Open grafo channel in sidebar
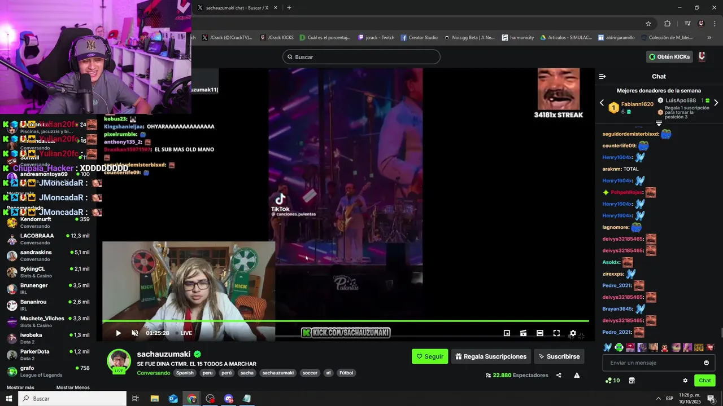This screenshot has height=406, width=723. pos(48,371)
